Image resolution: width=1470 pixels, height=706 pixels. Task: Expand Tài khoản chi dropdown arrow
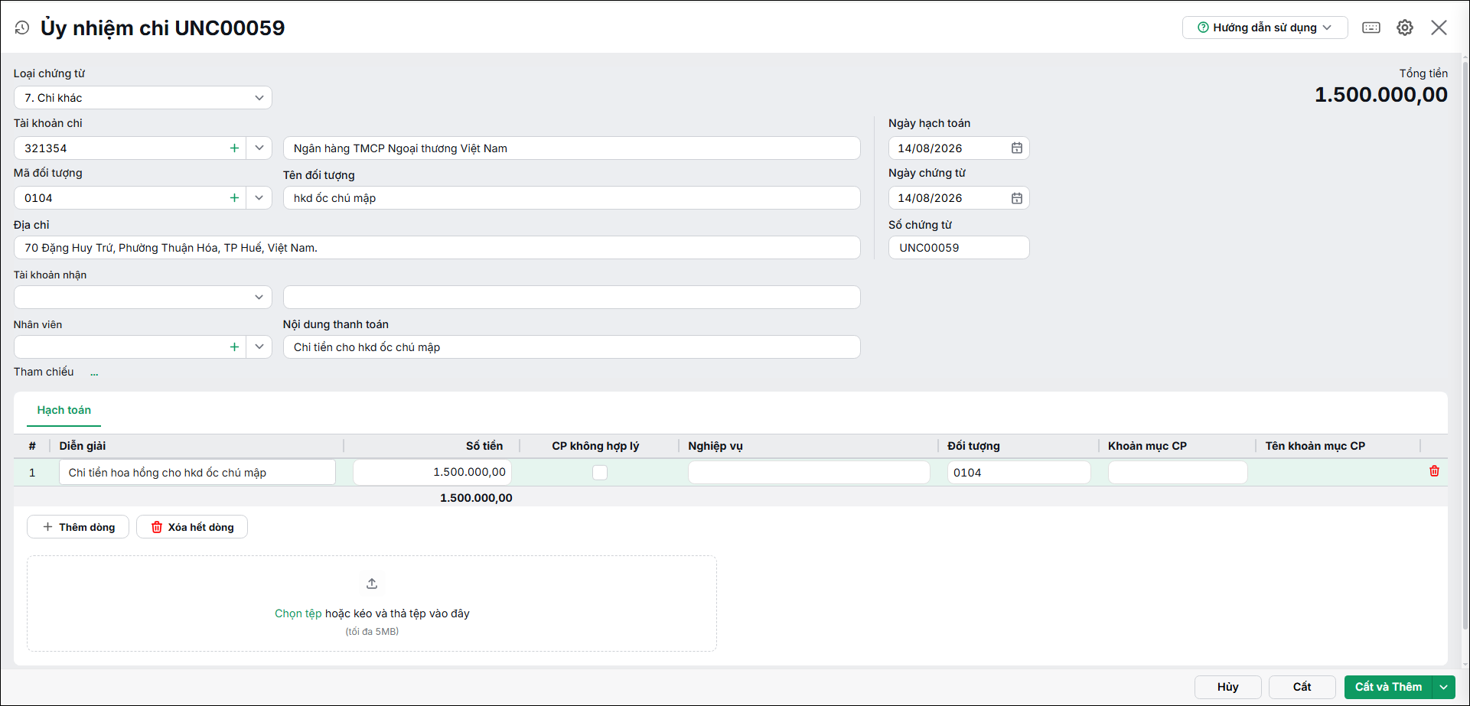pos(259,148)
